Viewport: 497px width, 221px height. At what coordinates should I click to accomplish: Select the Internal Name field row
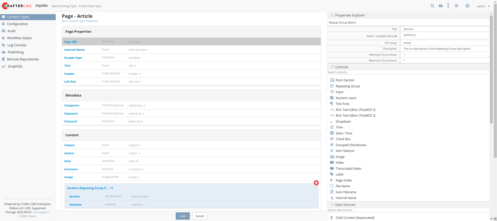(x=191, y=50)
